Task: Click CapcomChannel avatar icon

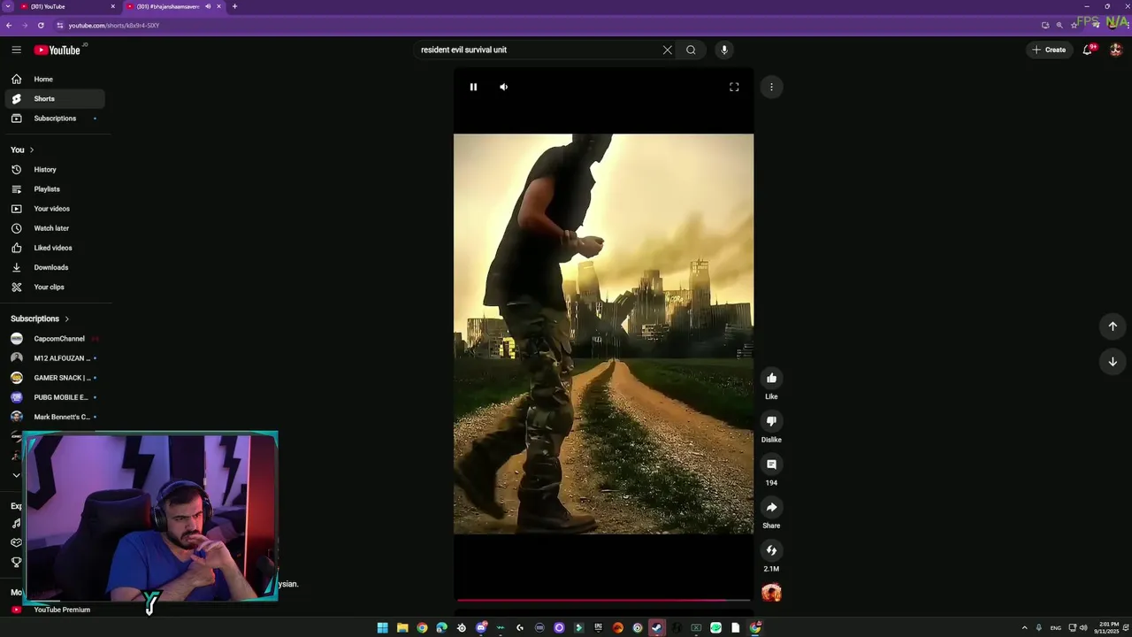Action: click(16, 338)
